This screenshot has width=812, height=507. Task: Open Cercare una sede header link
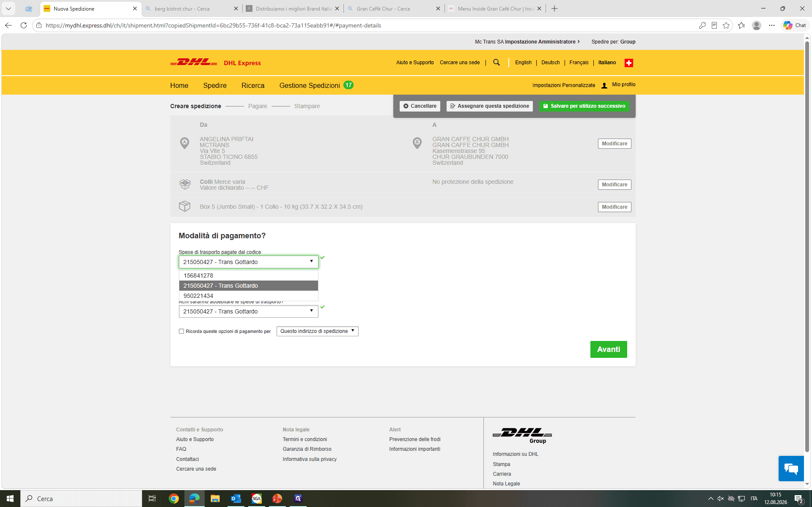pos(460,63)
